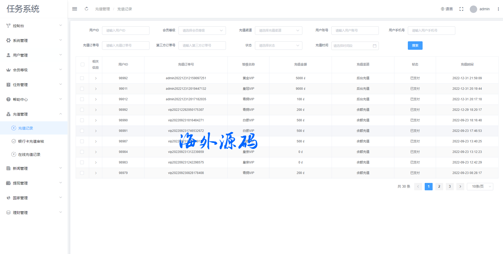Open the 会员等级 filter dropdown
This screenshot has height=254, width=503.
[x=202, y=31]
